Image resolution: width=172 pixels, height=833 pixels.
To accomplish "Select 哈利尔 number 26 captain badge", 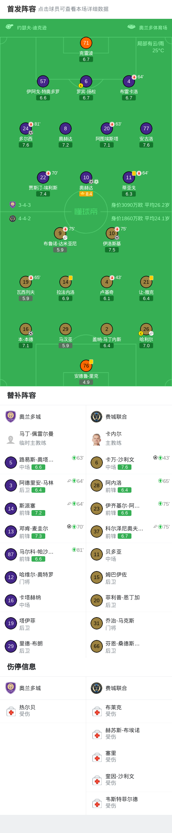I will pos(141,333).
